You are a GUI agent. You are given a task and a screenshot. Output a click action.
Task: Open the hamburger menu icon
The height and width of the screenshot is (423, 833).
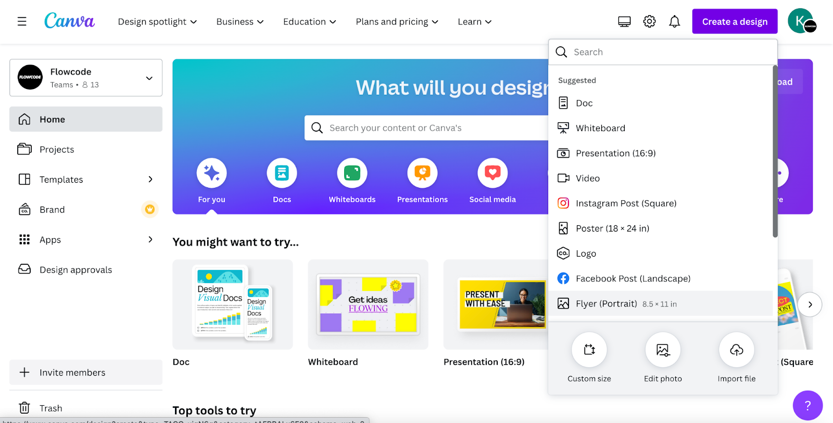22,21
